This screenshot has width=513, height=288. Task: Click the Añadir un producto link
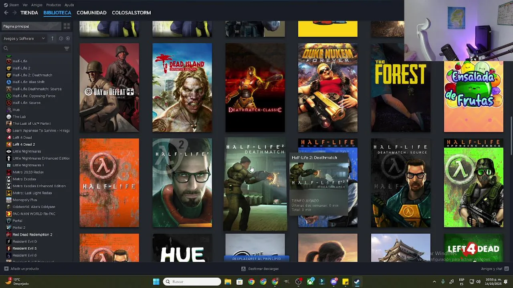[x=25, y=269]
